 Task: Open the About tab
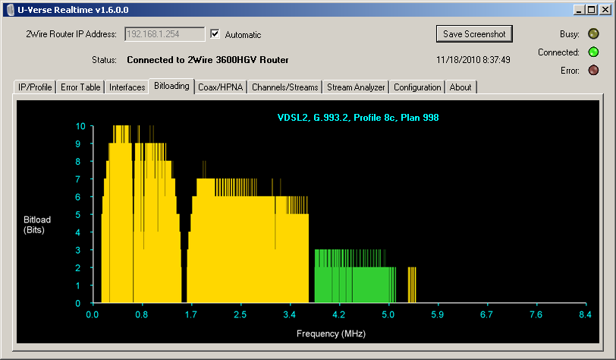tap(460, 87)
